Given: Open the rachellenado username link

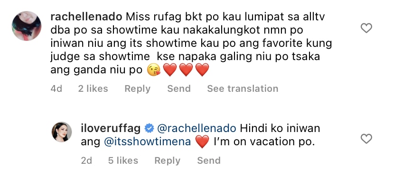Looking at the screenshot, I should pyautogui.click(x=86, y=17).
